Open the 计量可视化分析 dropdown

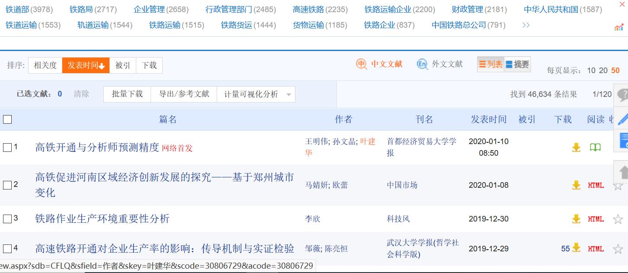256,94
